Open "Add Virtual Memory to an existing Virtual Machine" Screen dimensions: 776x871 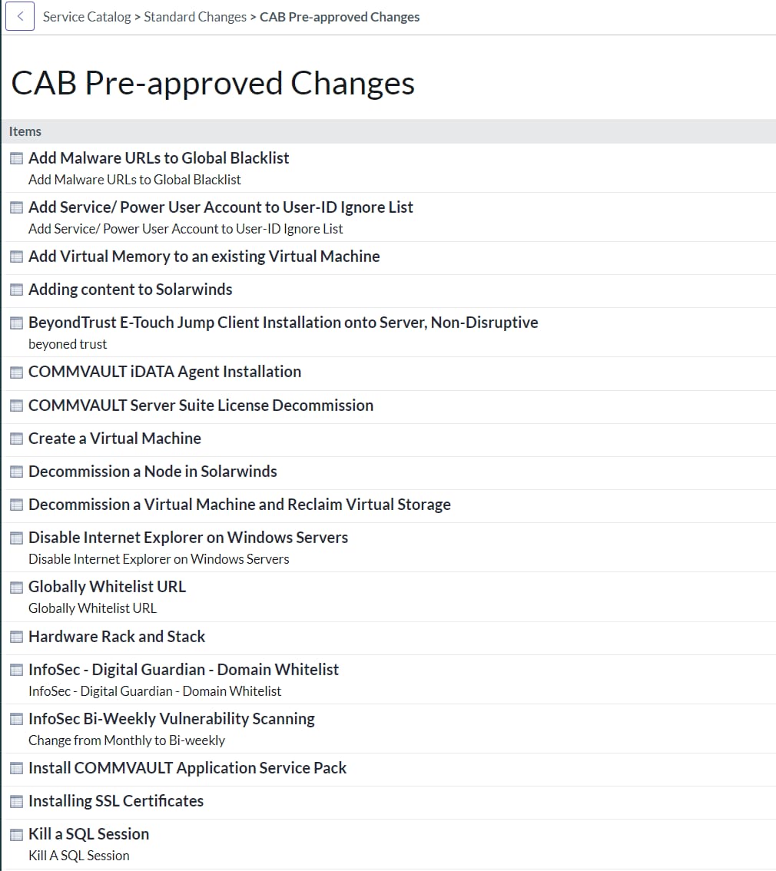click(x=204, y=257)
